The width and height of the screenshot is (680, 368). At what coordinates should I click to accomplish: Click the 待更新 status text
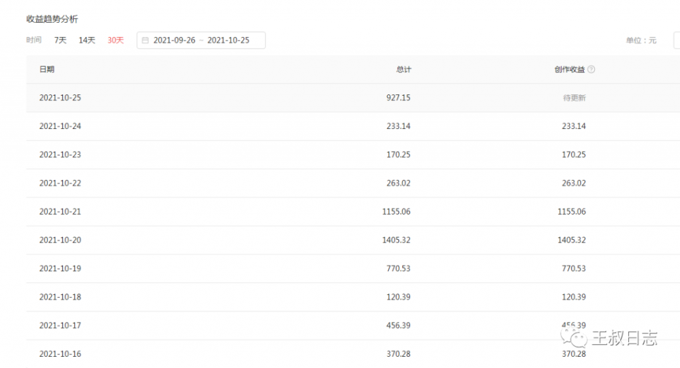574,98
